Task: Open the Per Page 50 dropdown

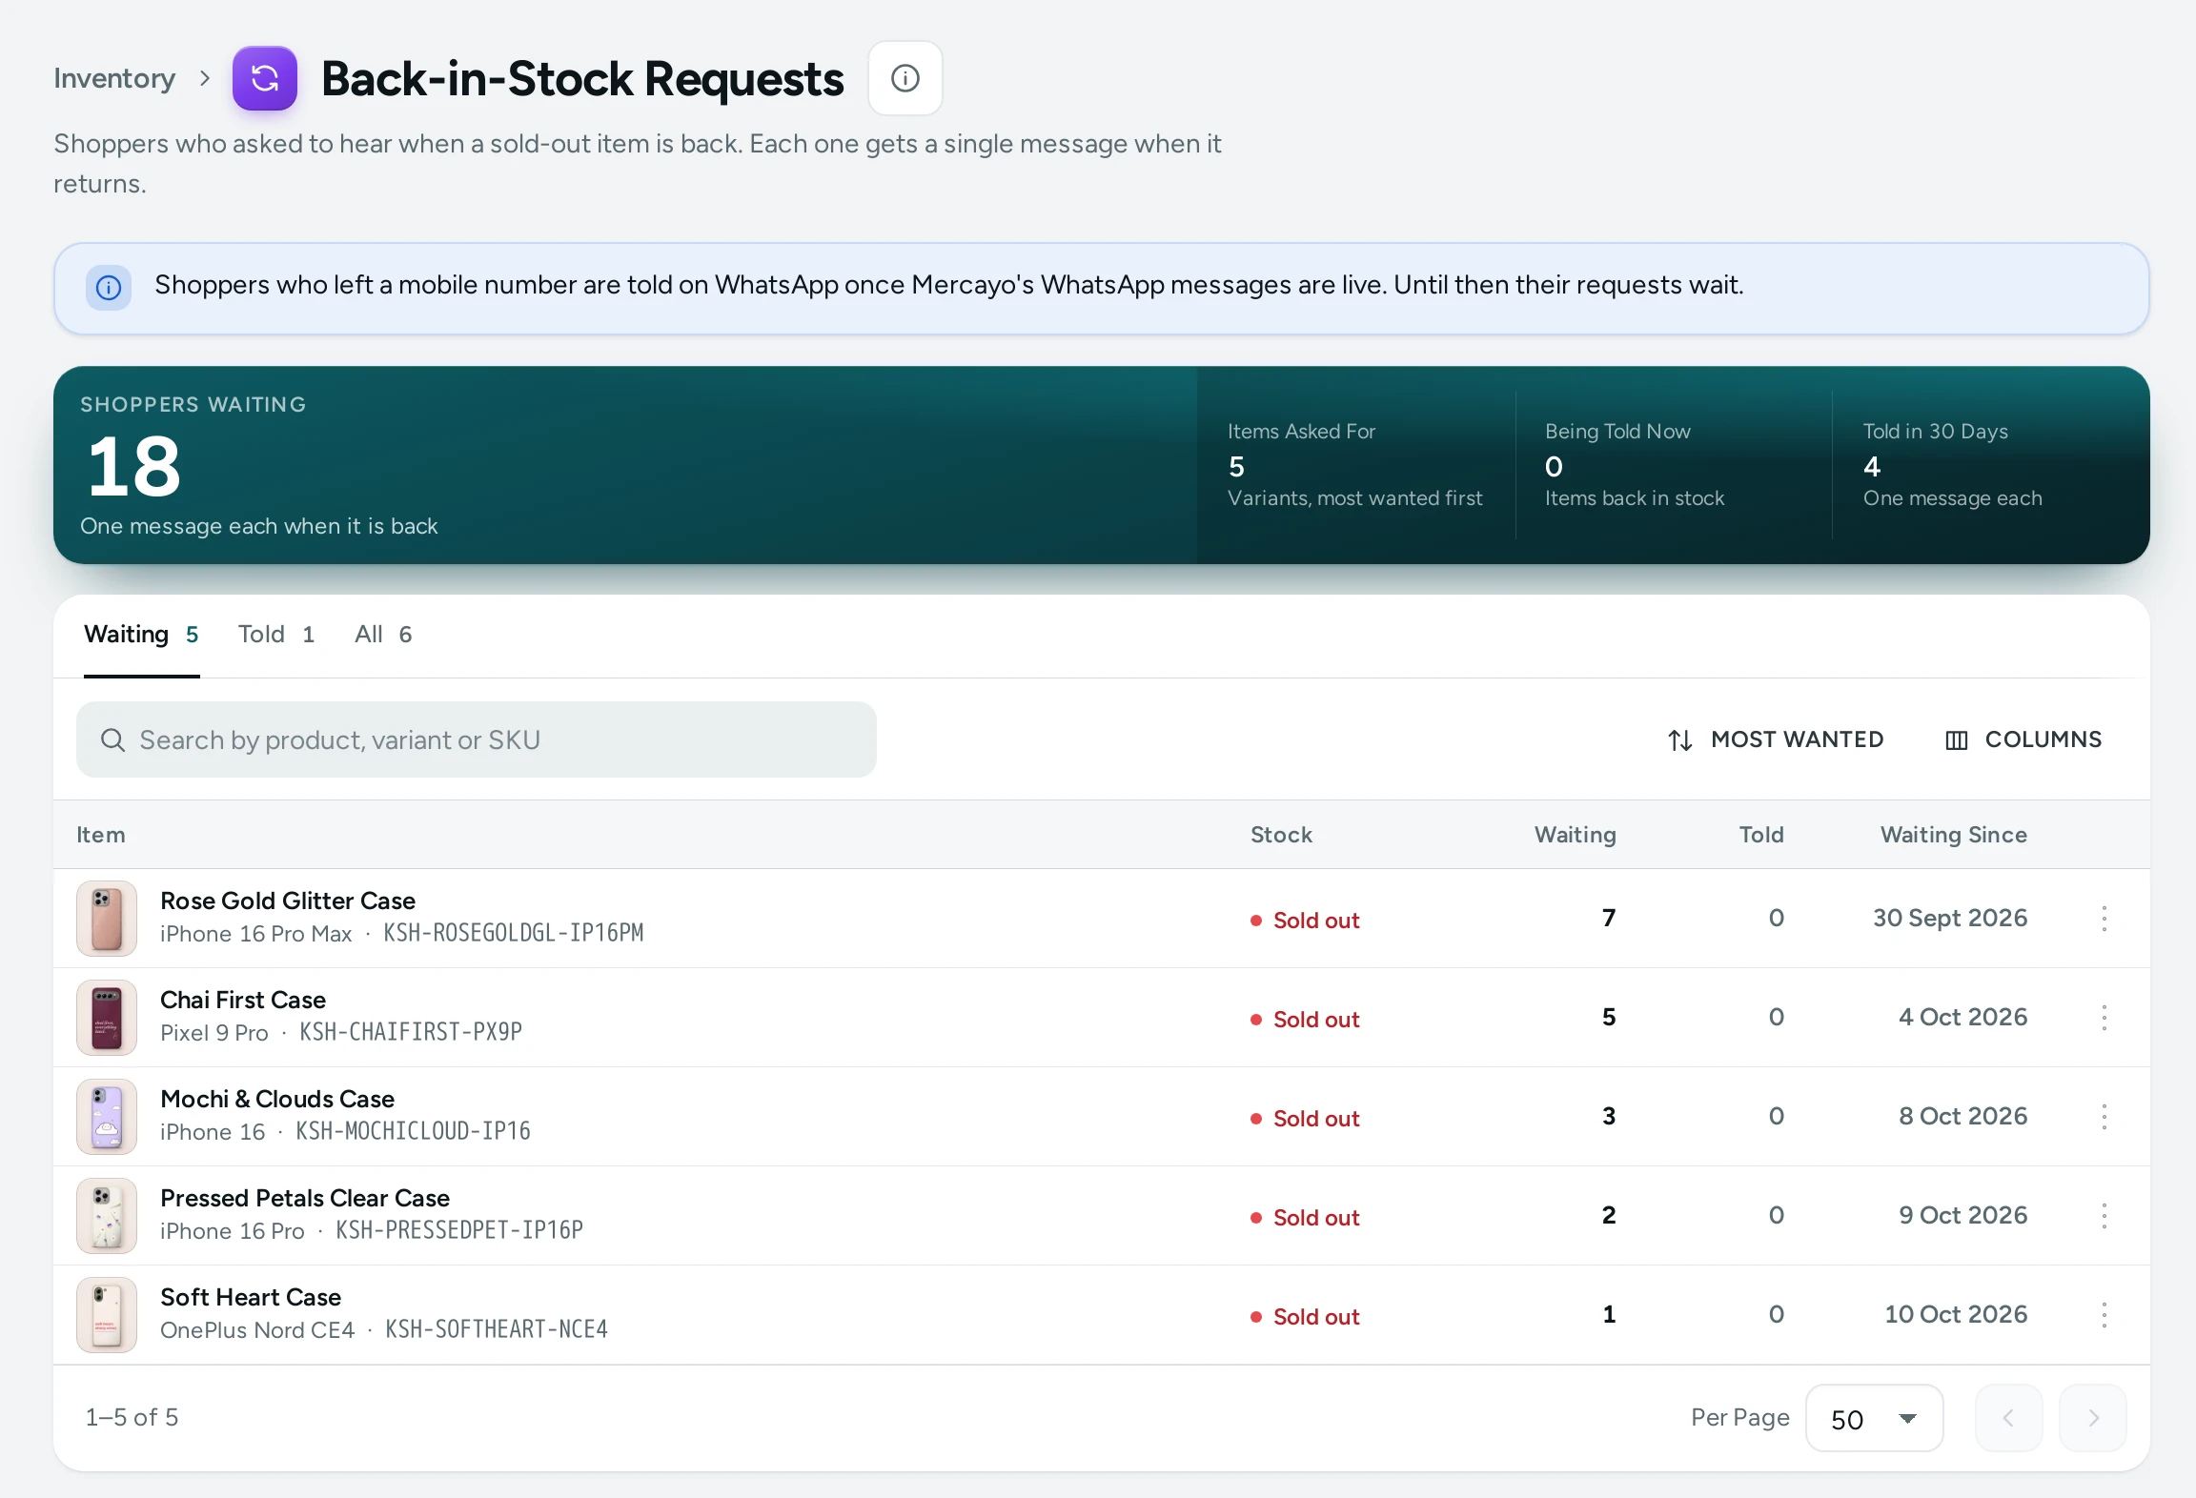Action: pos(1874,1419)
